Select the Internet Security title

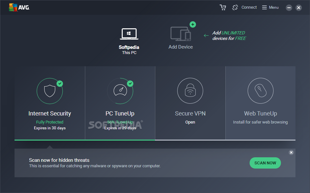tap(50, 114)
